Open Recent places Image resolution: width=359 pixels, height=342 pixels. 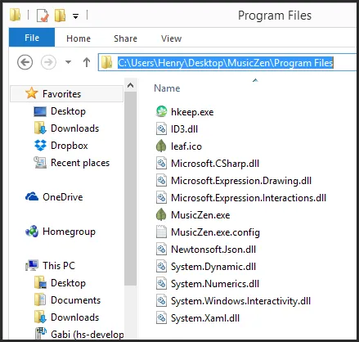pos(80,163)
